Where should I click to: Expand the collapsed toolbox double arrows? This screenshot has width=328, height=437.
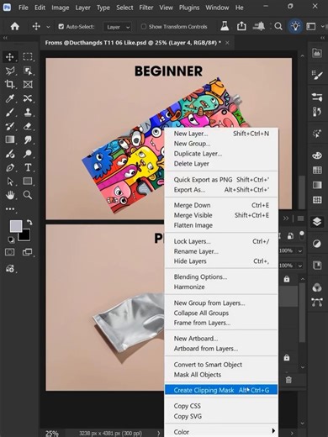5,38
